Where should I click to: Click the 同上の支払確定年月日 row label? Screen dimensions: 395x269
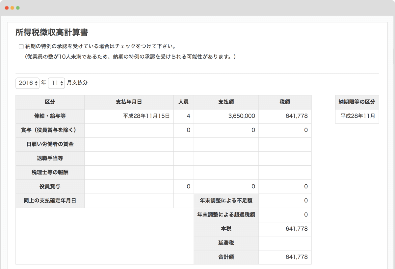pyautogui.click(x=50, y=201)
